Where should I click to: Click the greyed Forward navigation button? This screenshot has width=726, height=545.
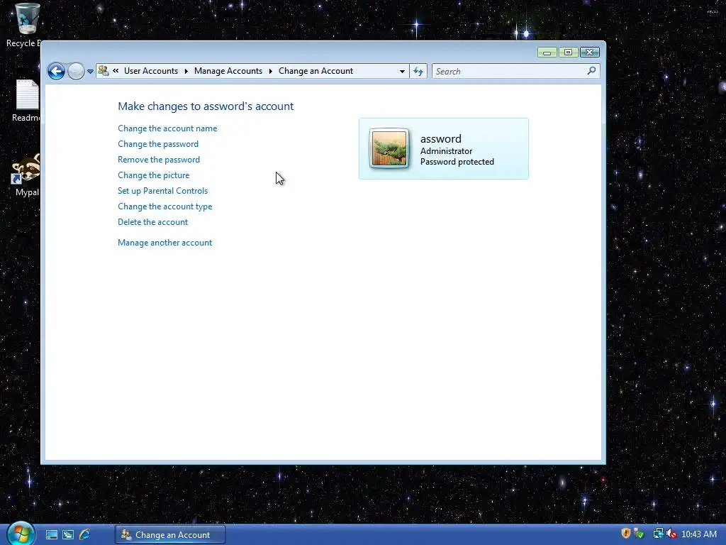[x=76, y=72]
